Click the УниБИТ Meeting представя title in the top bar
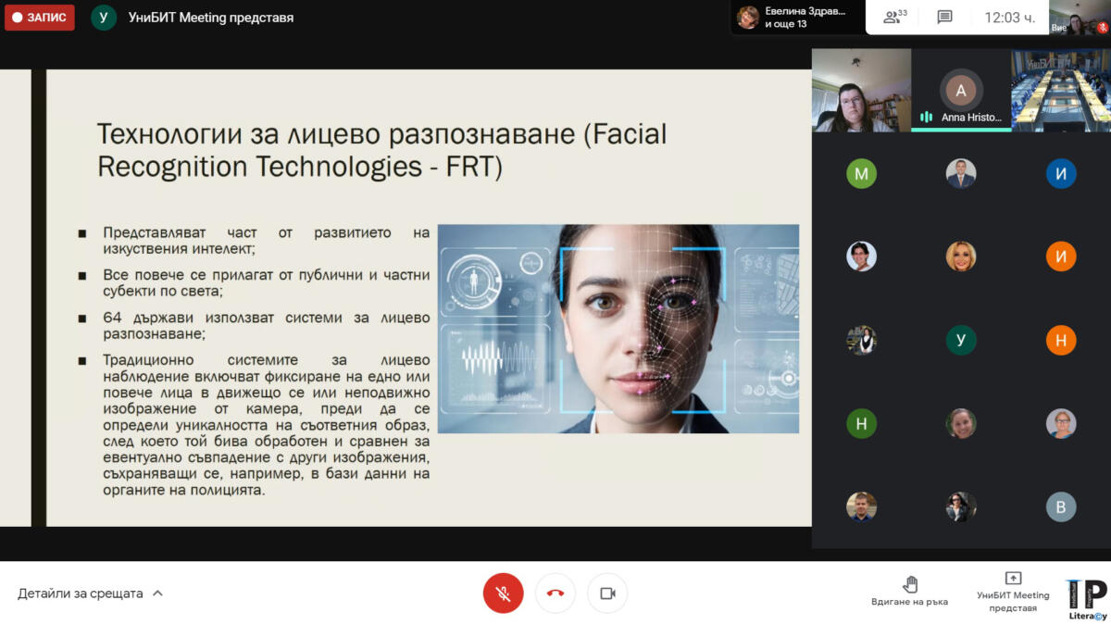 [x=210, y=18]
